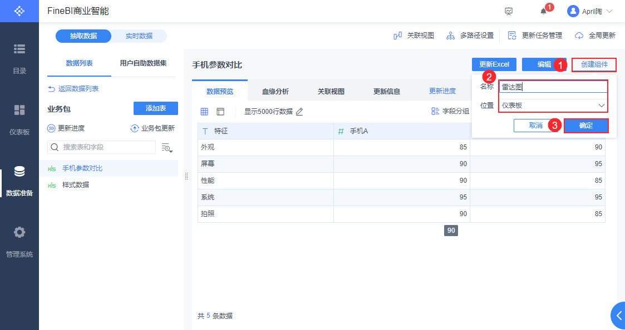Toggle the table structure view icon
This screenshot has height=330, width=625.
tap(220, 112)
